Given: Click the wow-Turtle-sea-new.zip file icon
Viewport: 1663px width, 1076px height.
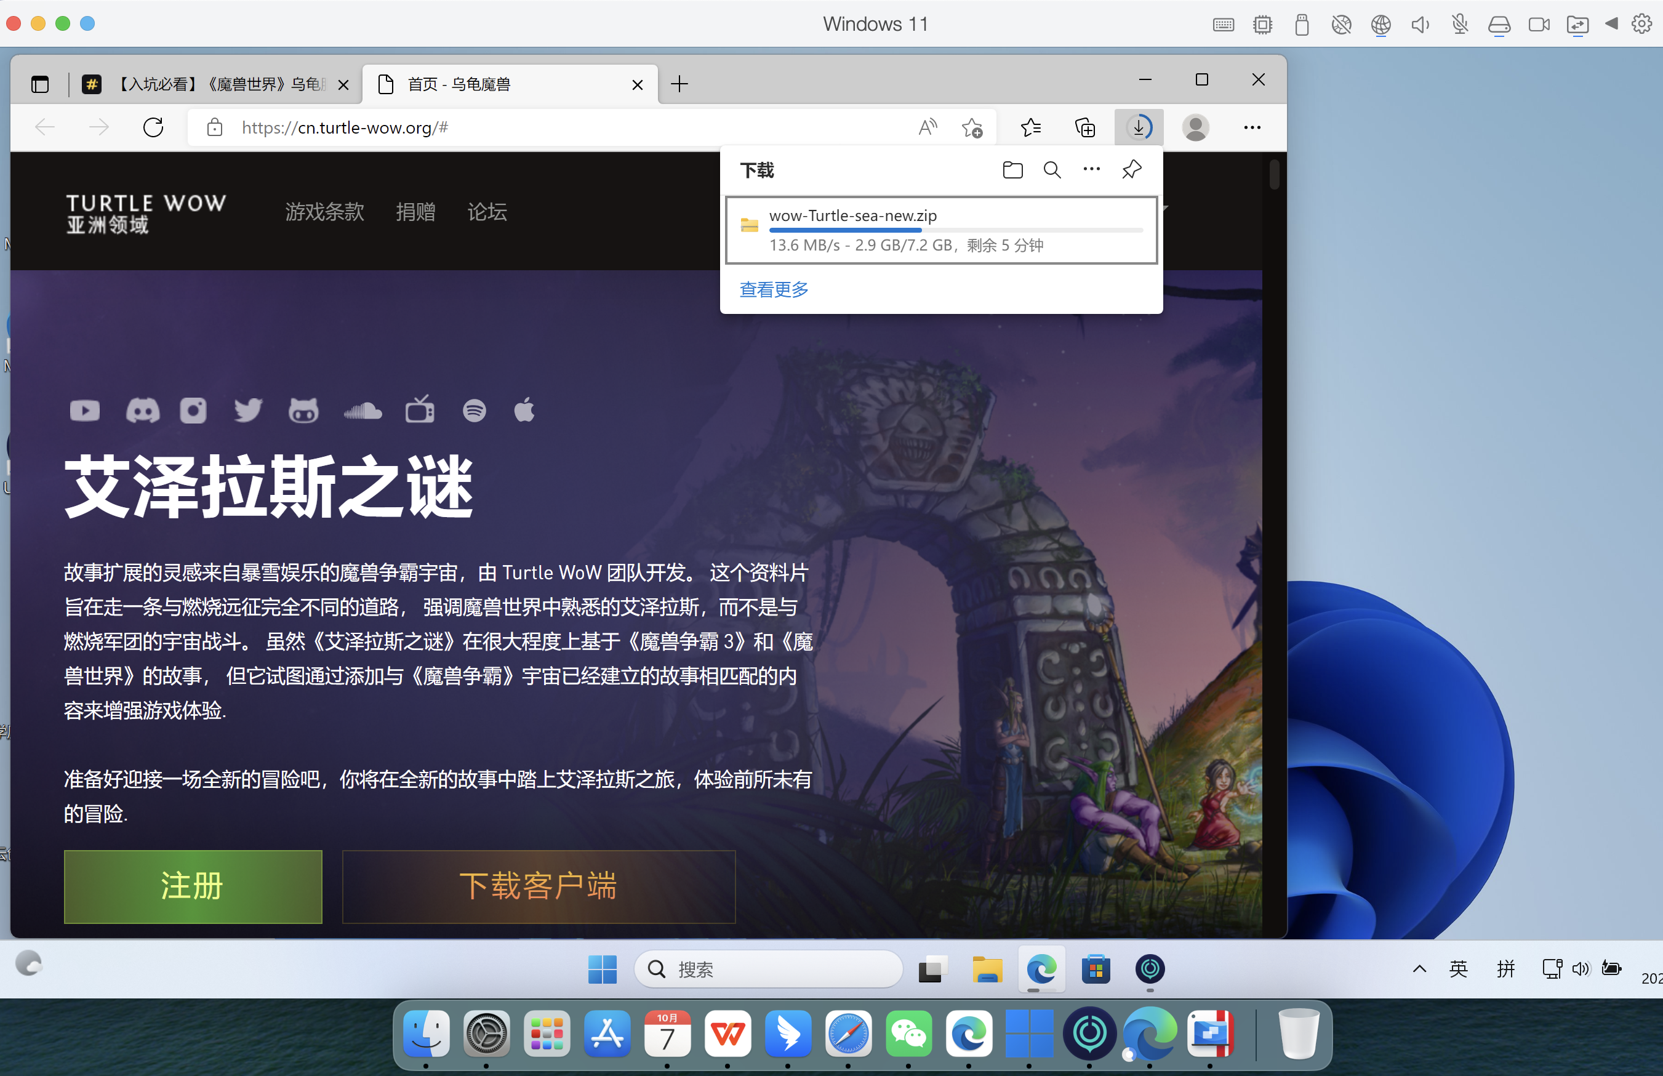Looking at the screenshot, I should point(750,225).
